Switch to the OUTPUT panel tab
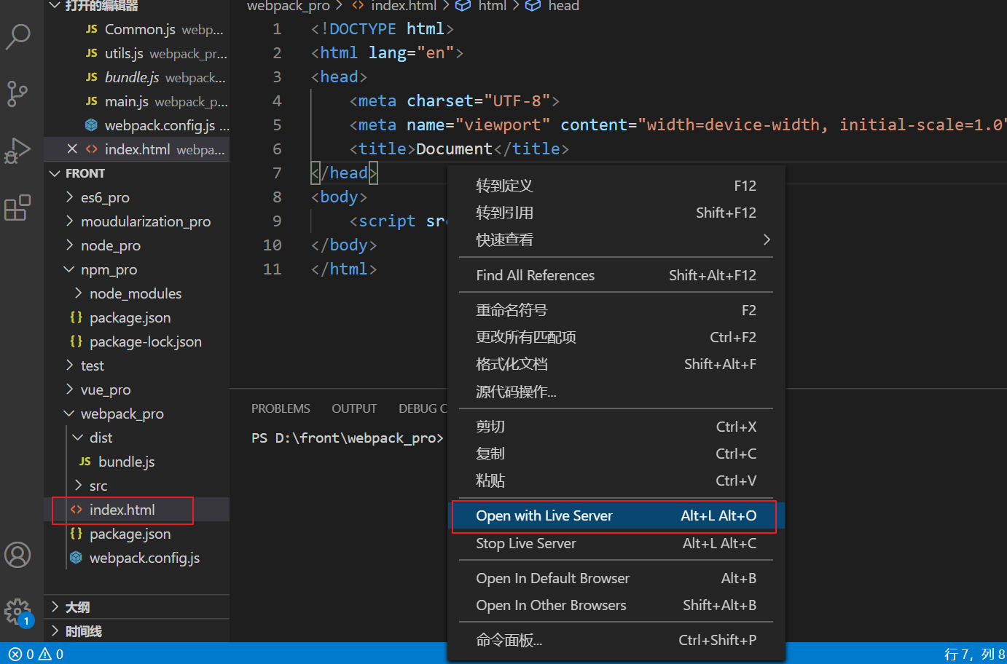Image resolution: width=1007 pixels, height=664 pixels. (354, 408)
